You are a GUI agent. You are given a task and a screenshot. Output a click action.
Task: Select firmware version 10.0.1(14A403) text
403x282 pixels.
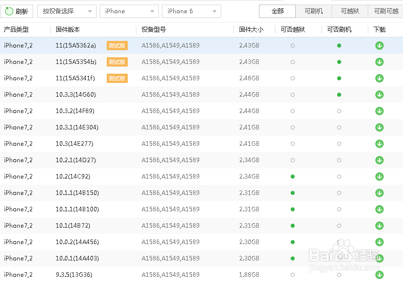[77, 258]
